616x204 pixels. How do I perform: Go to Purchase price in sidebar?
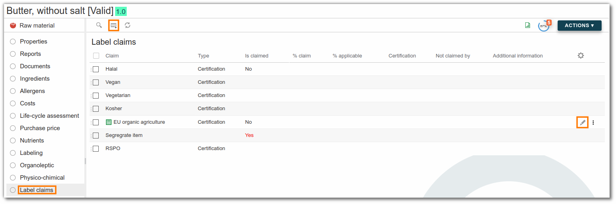tap(40, 128)
